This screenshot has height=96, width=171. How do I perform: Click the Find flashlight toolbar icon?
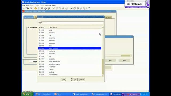tap(28, 8)
